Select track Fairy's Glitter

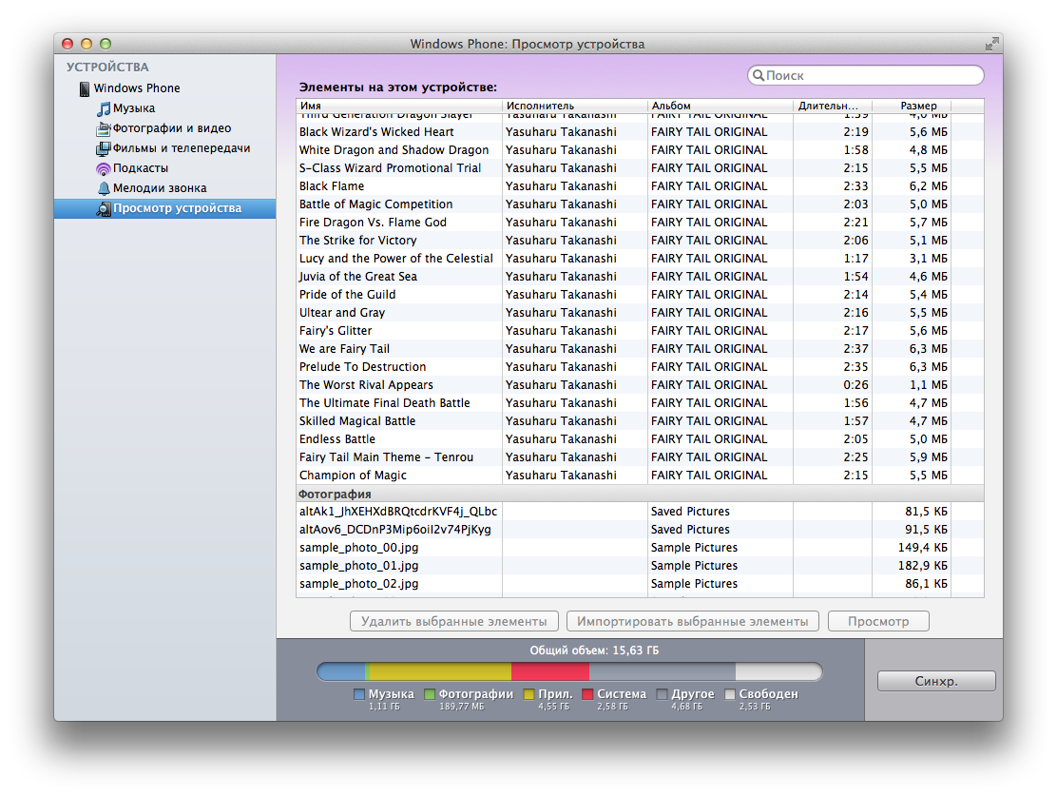(640, 331)
